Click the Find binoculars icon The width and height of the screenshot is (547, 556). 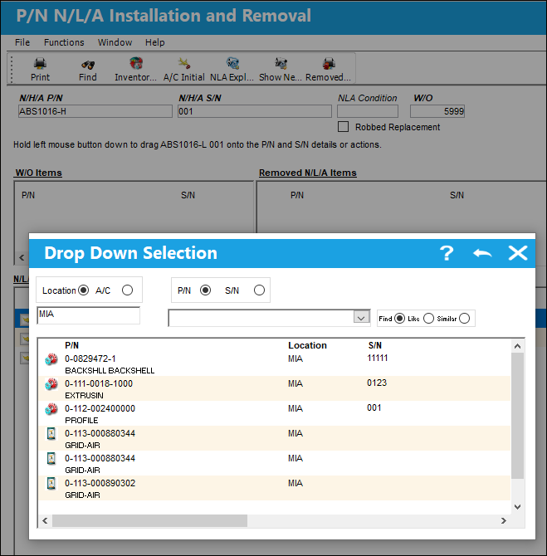tap(88, 65)
